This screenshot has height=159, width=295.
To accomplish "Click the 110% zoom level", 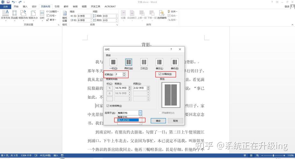I will (x=291, y=156).
